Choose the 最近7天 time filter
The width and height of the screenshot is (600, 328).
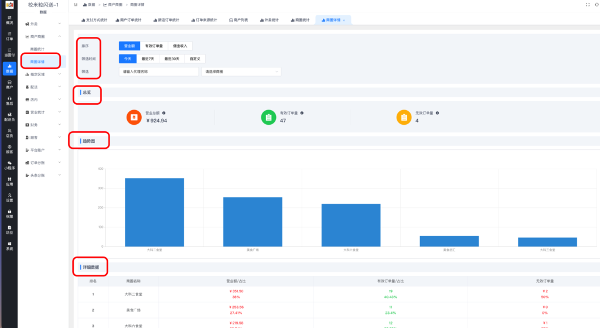pos(150,59)
